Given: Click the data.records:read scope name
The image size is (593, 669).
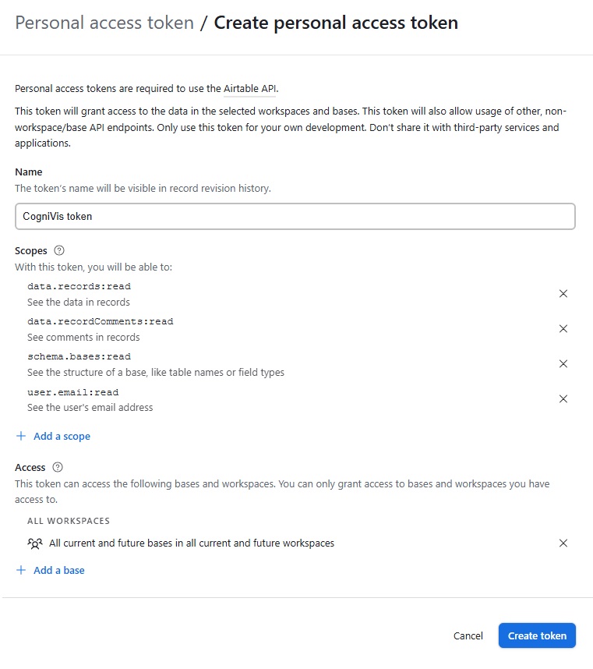Looking at the screenshot, I should [79, 286].
